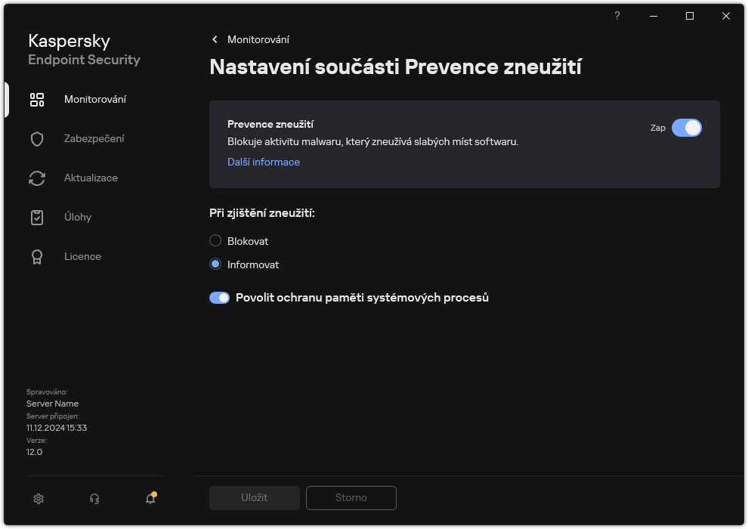Viewport: 748px width, 529px height.
Task: Open application settings gear icon
Action: tap(38, 499)
